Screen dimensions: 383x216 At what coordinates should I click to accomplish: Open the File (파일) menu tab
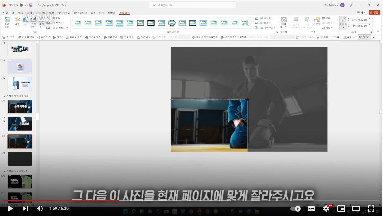pyautogui.click(x=5, y=12)
